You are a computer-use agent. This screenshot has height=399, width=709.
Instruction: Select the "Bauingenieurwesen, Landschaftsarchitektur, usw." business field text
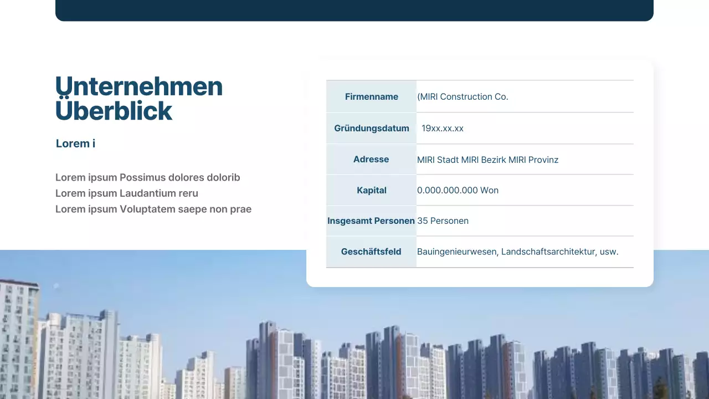tap(518, 251)
